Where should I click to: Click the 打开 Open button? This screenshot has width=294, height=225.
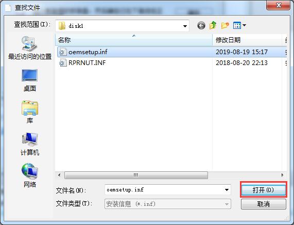(264, 190)
